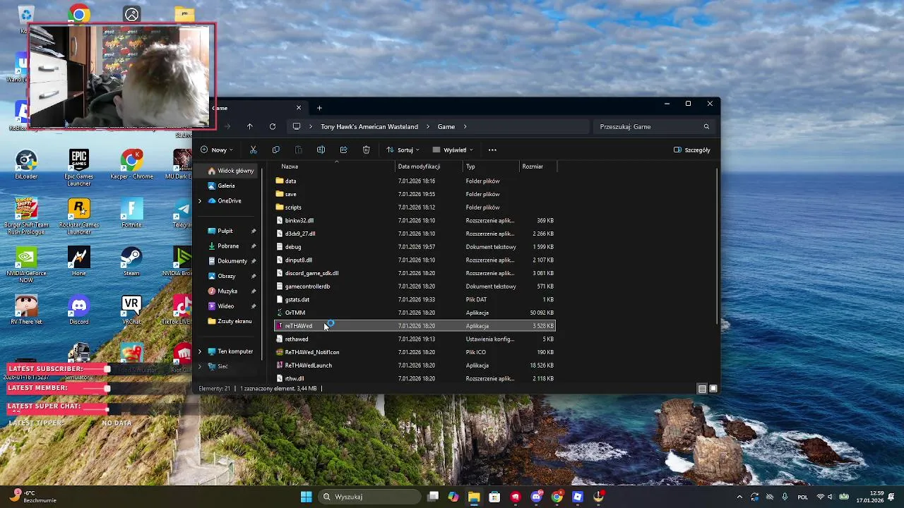Open Rockstar Games Launcher desktop icon
904x508 pixels.
(79, 216)
